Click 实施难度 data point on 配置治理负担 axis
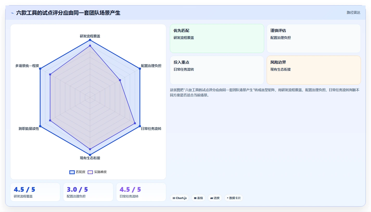 pyautogui.click(x=120, y=80)
